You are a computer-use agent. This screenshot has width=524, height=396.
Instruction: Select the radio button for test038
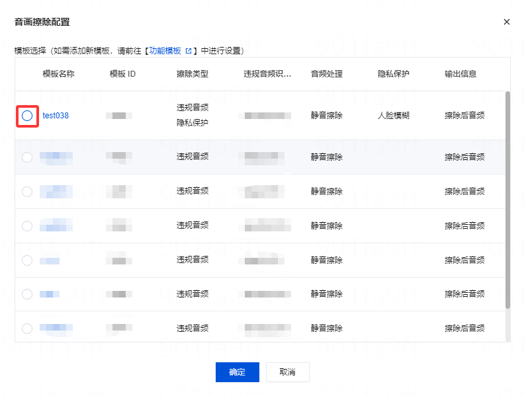[x=27, y=116]
